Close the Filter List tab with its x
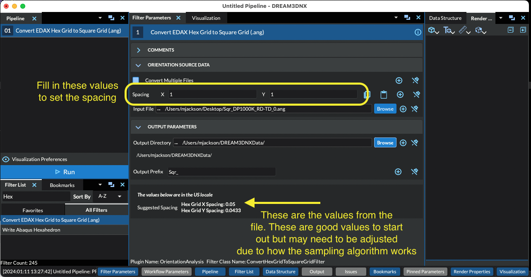Screen dimensions: 531x277 point(34,185)
